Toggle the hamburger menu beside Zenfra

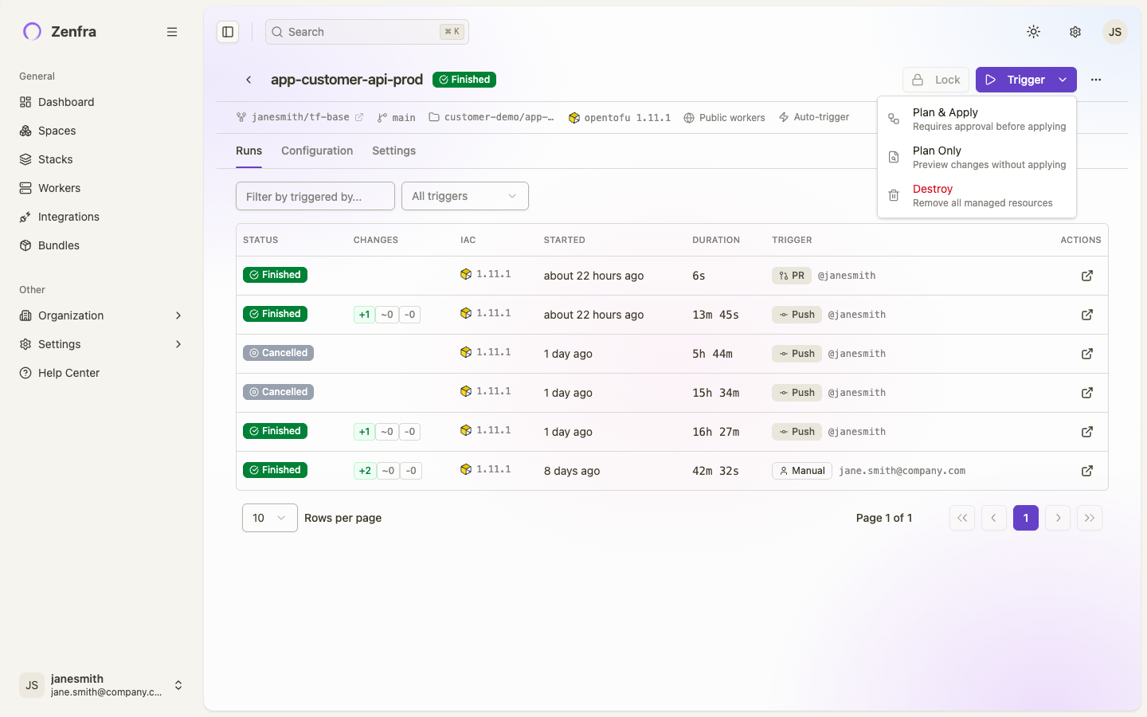click(172, 32)
